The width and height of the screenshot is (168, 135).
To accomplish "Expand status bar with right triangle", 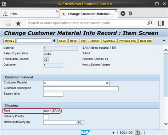I will click(113, 133).
